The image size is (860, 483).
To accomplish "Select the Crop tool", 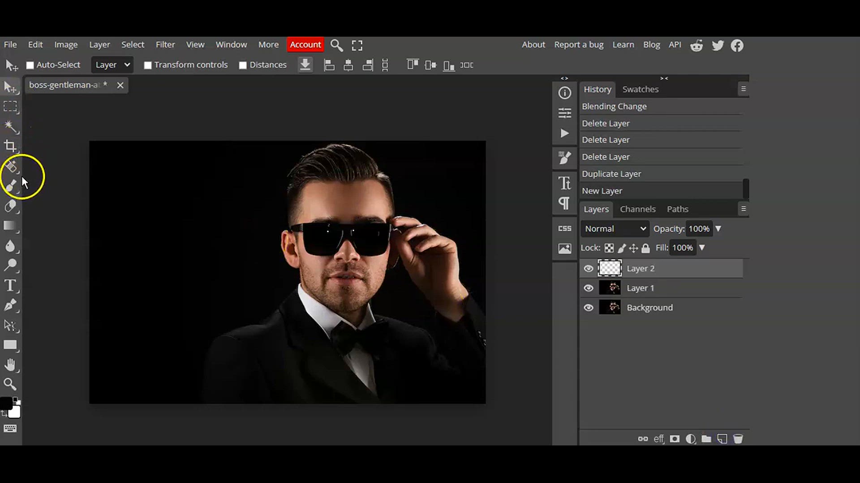I will (x=10, y=146).
